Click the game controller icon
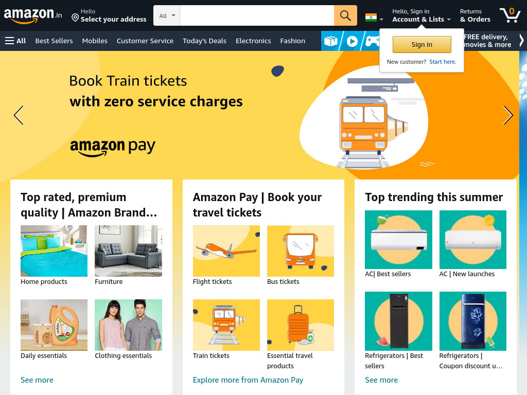 tap(372, 41)
